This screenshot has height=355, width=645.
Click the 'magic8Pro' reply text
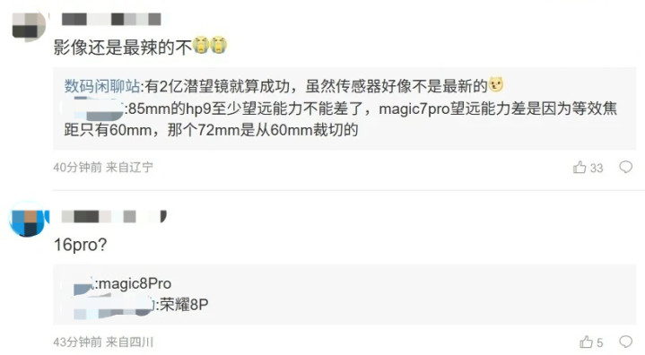pos(135,283)
